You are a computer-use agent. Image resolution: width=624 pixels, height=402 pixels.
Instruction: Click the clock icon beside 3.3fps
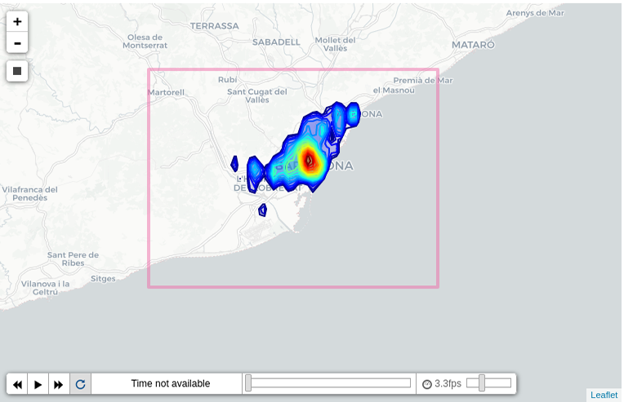426,384
